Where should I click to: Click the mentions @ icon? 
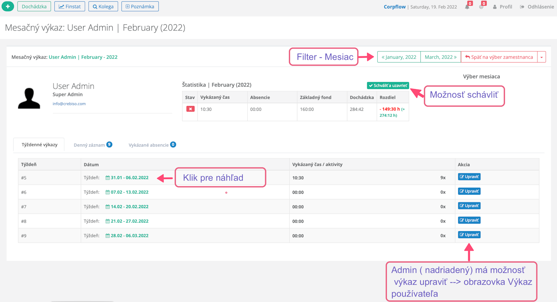pos(481,7)
